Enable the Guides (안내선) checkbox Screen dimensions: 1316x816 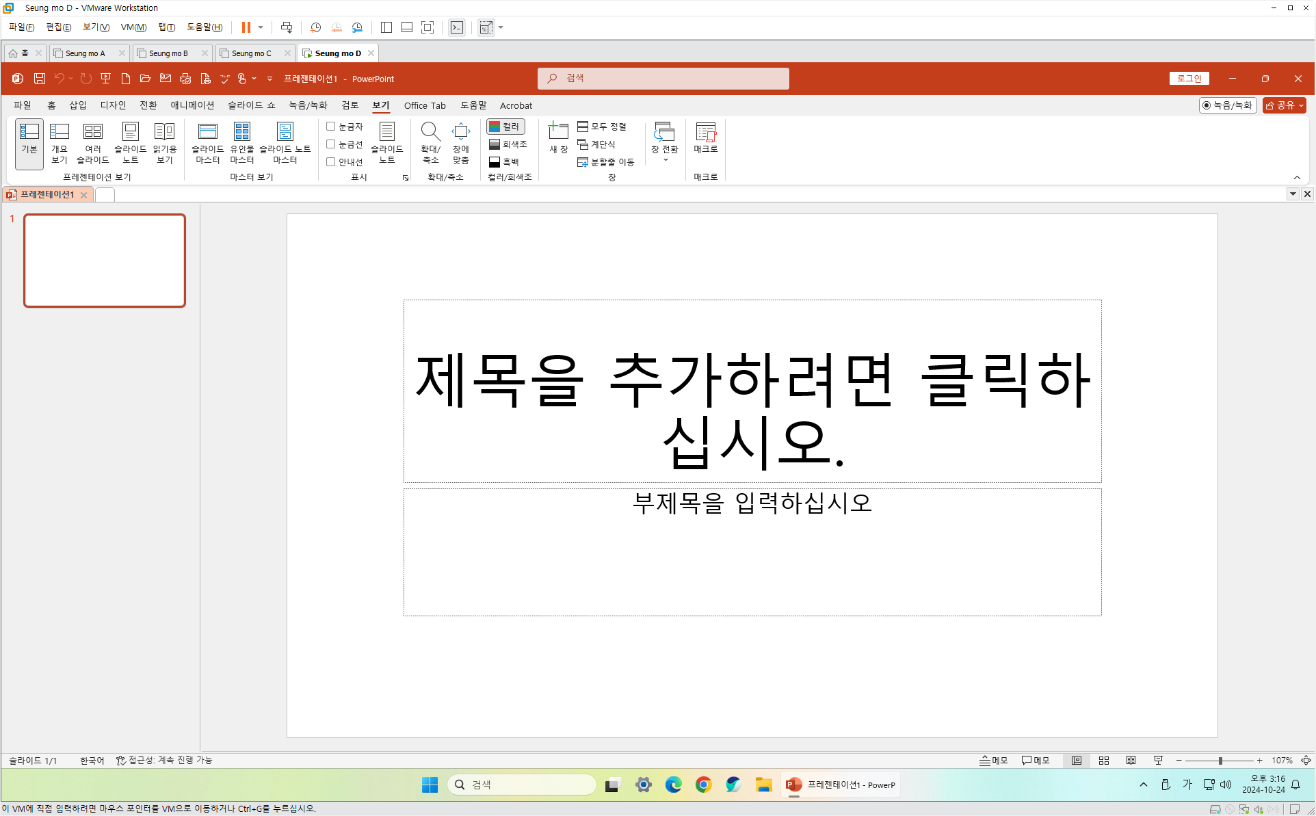331,162
